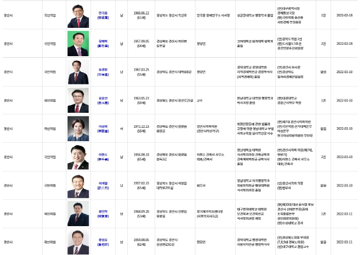
Task: Click address cell ending 장산로25길
Action: click(x=175, y=100)
